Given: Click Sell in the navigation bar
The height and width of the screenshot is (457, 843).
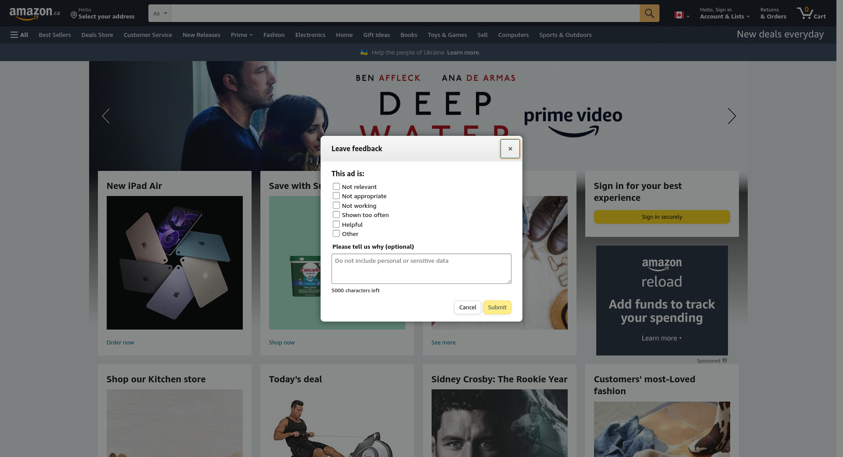Looking at the screenshot, I should click(483, 35).
